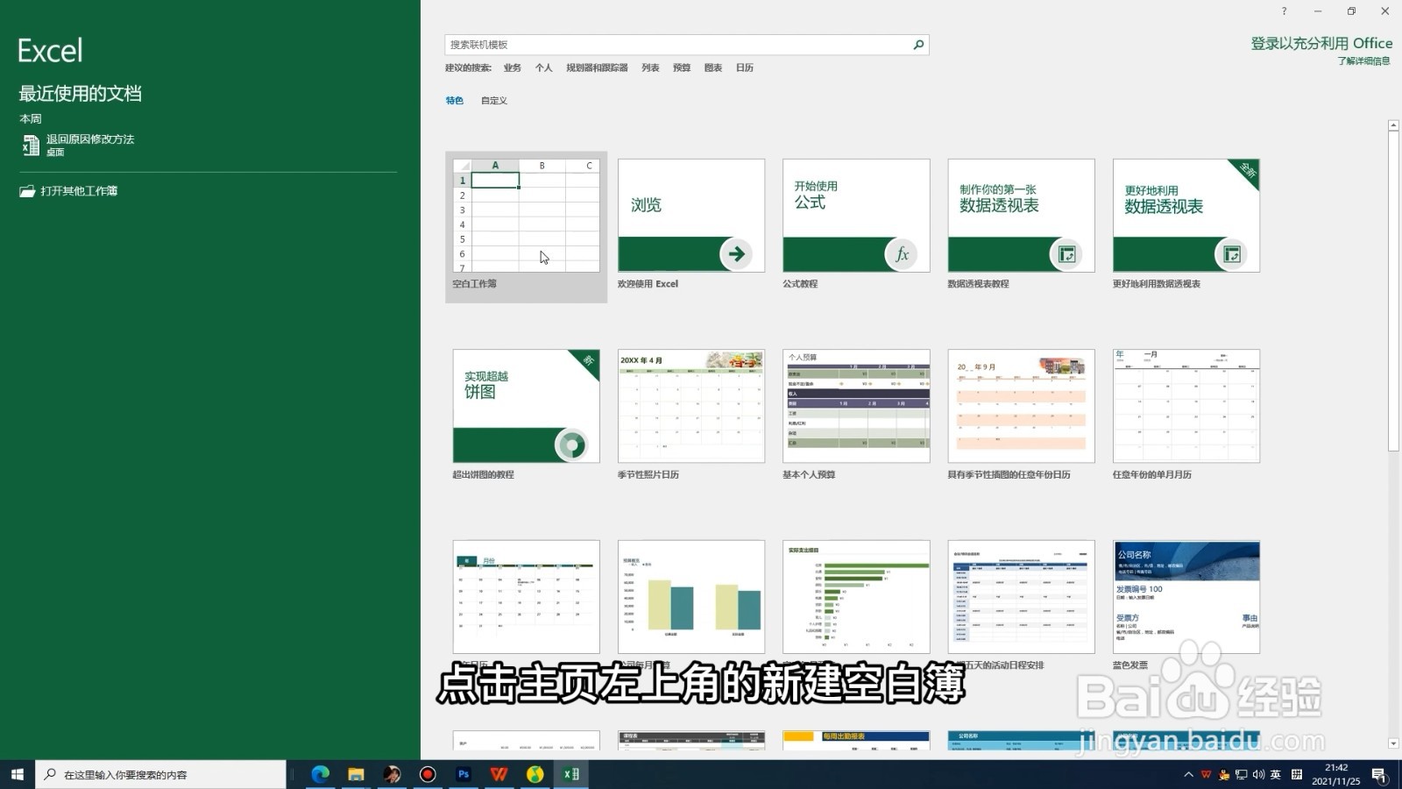This screenshot has height=789, width=1402.
Task: Click the network tray icon
Action: click(x=1241, y=774)
